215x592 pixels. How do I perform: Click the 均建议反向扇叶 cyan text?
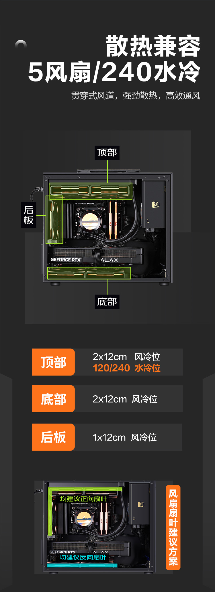pos(83,557)
